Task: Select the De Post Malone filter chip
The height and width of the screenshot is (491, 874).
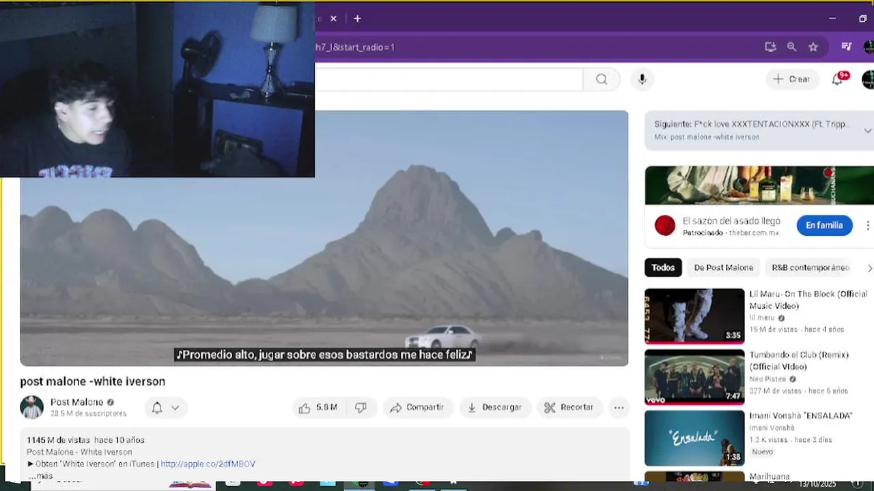Action: (723, 268)
